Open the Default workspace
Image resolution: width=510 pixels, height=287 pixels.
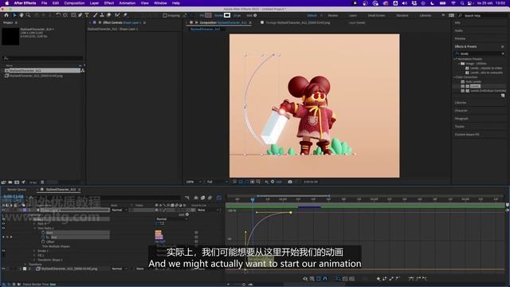pos(312,15)
